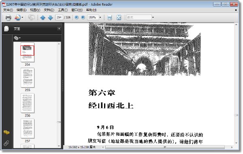
Task: Zoom in using the plus icon
Action: pos(83,17)
